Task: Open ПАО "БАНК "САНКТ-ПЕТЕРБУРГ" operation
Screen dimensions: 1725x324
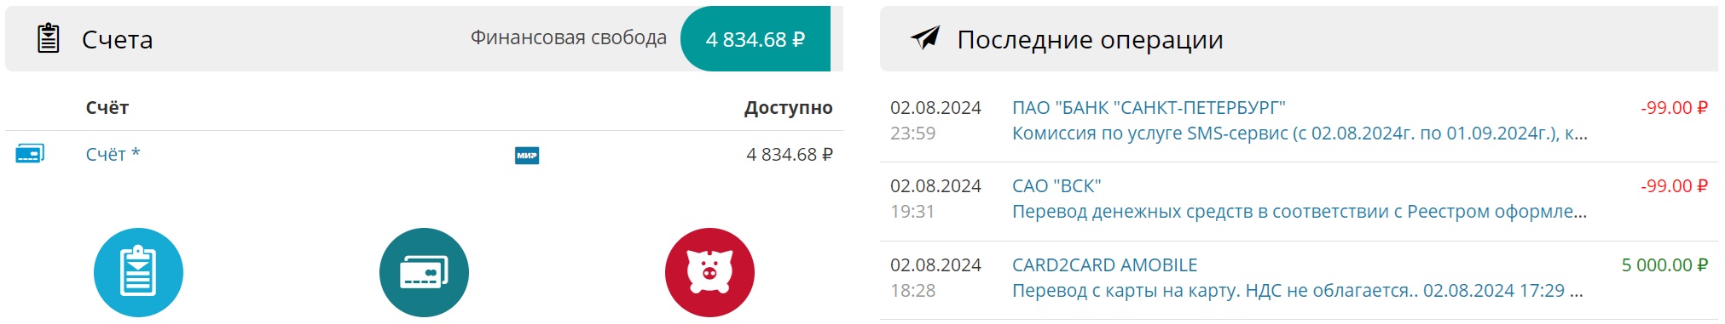Action: [1149, 108]
